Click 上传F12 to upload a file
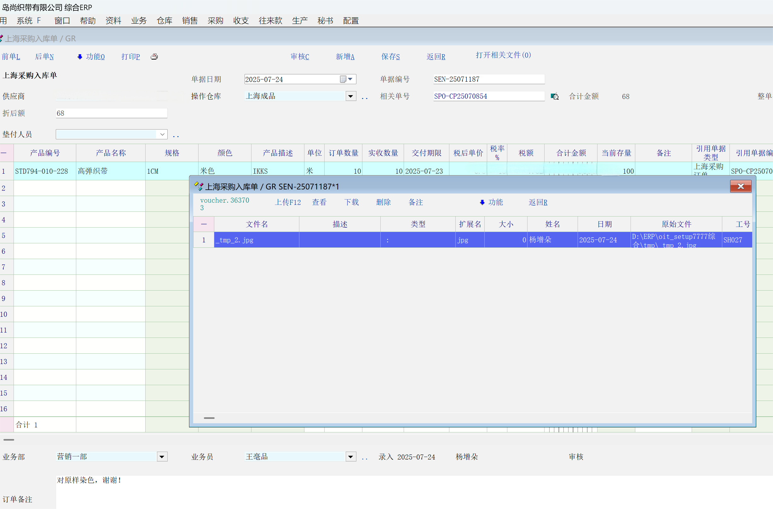This screenshot has width=773, height=509. (288, 202)
